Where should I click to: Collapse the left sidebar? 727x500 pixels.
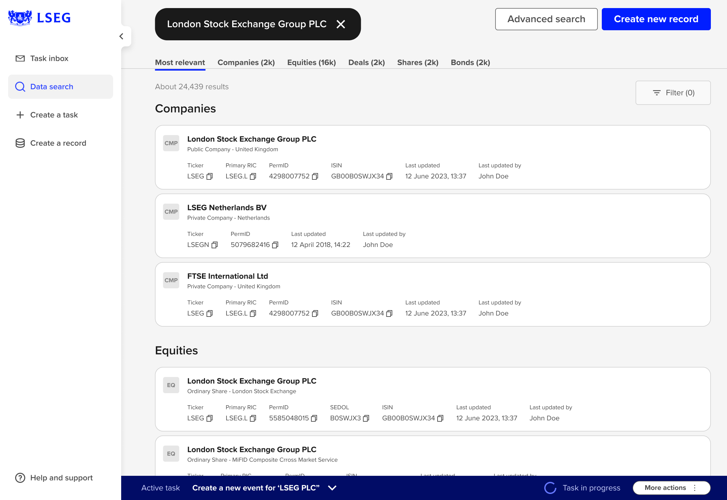(122, 36)
